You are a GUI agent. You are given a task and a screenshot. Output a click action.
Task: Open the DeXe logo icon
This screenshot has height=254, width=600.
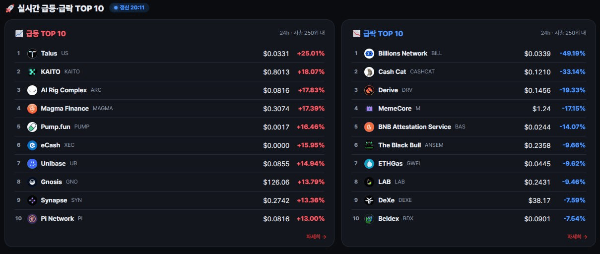point(369,200)
